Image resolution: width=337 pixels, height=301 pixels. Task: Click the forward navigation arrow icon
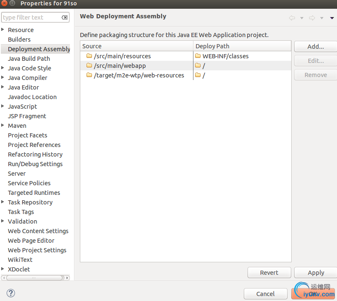pyautogui.click(x=312, y=18)
